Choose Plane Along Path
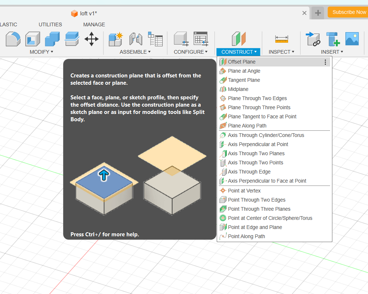 (x=274, y=126)
